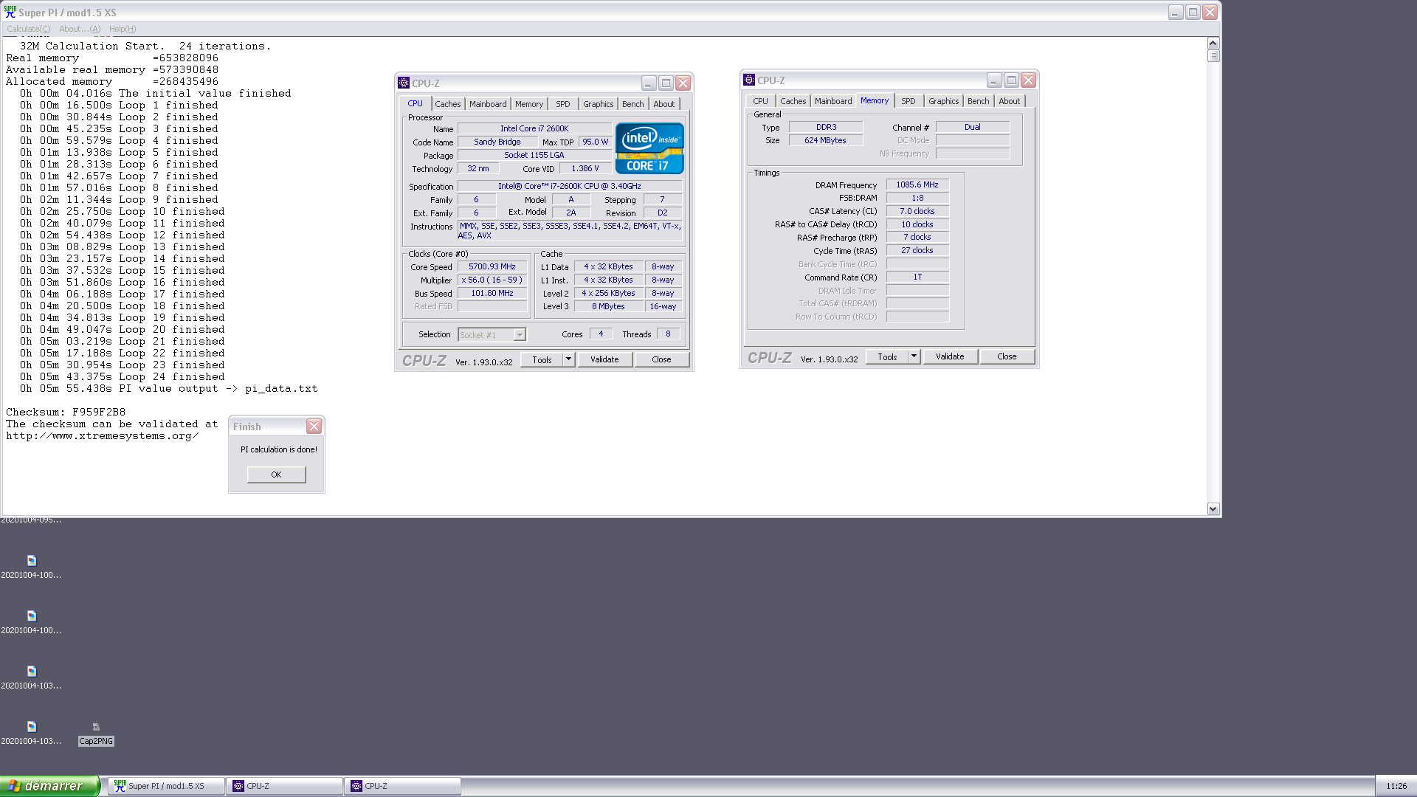This screenshot has height=797, width=1417.
Task: Click the Core Speed value 5700.93 MHz
Action: click(492, 266)
